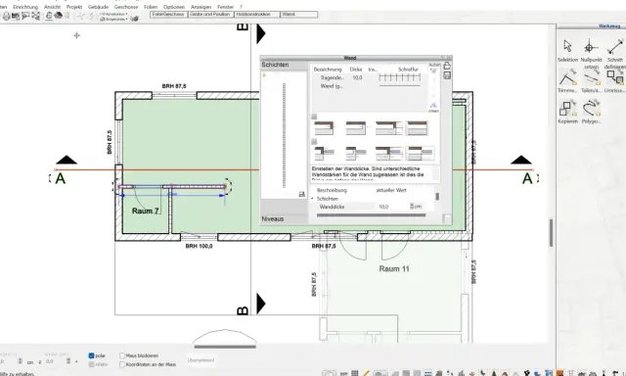The width and height of the screenshot is (626, 376).
Task: Toggle gray checkbox above bottom thumbnail row
Action: coord(314,141)
